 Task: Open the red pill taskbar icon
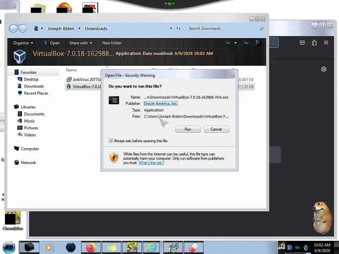pos(193,247)
